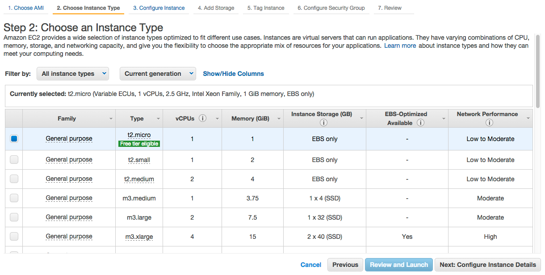
Task: Click High network performance cell
Action: click(x=490, y=237)
